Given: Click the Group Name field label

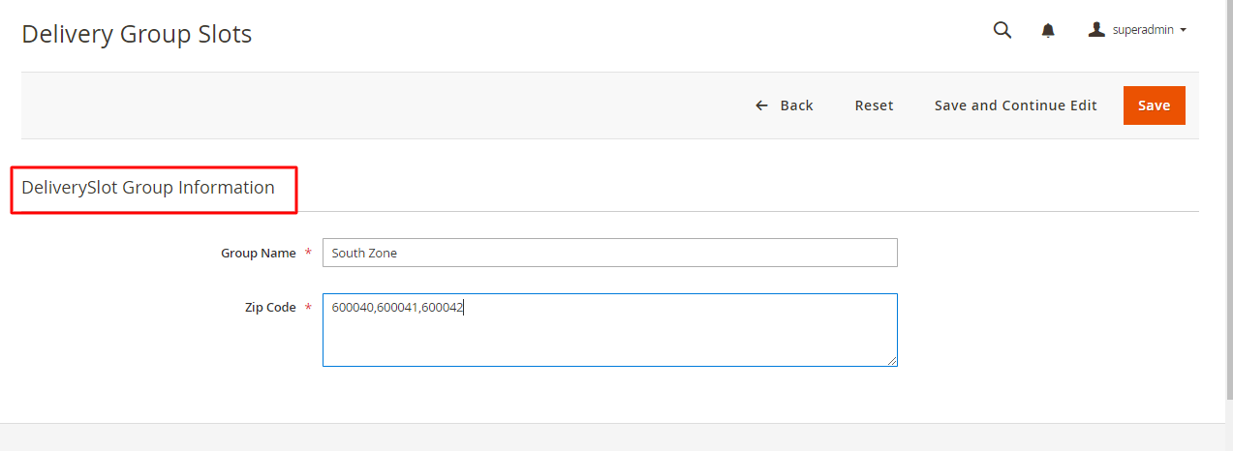Looking at the screenshot, I should pyautogui.click(x=259, y=253).
